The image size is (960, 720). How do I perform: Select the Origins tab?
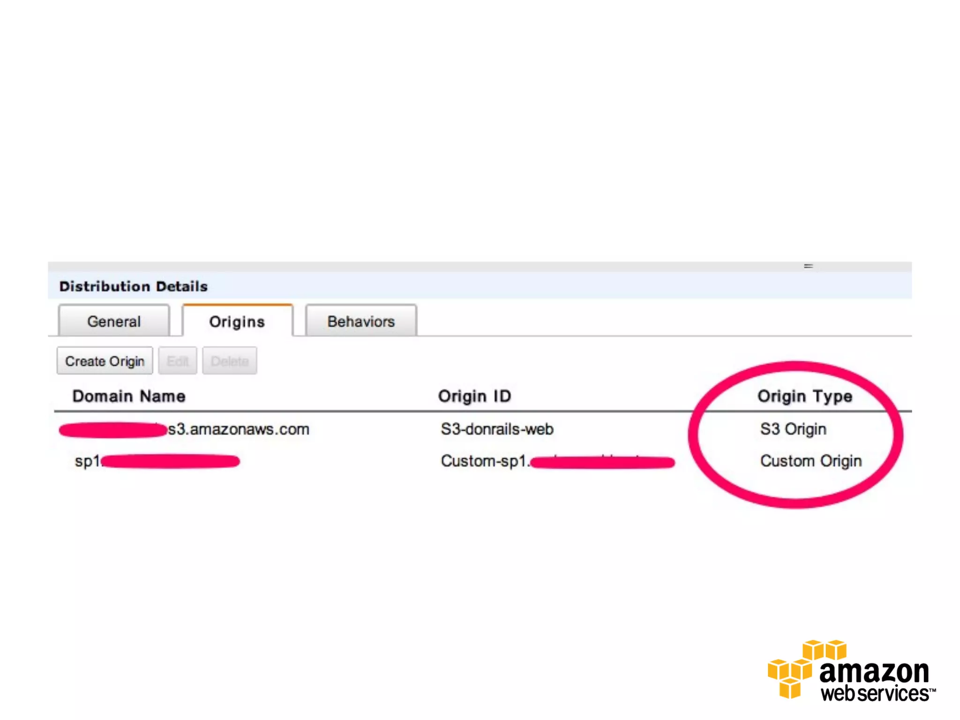click(x=237, y=321)
